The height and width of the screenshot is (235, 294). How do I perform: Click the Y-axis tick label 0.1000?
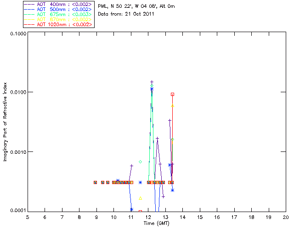pyautogui.click(x=18, y=34)
